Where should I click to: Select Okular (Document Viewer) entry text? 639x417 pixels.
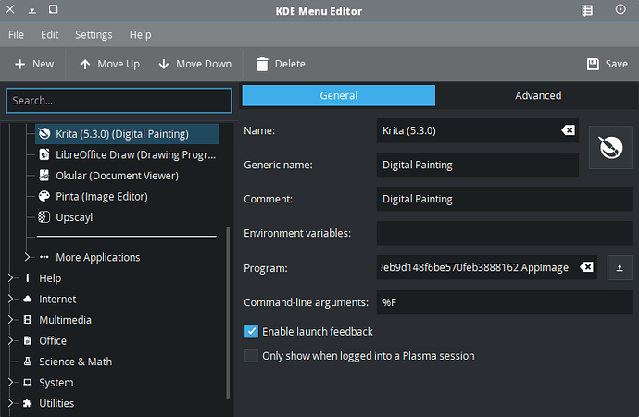point(117,176)
